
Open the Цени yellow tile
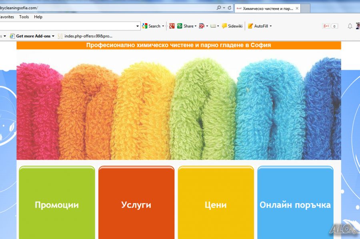[x=216, y=203]
